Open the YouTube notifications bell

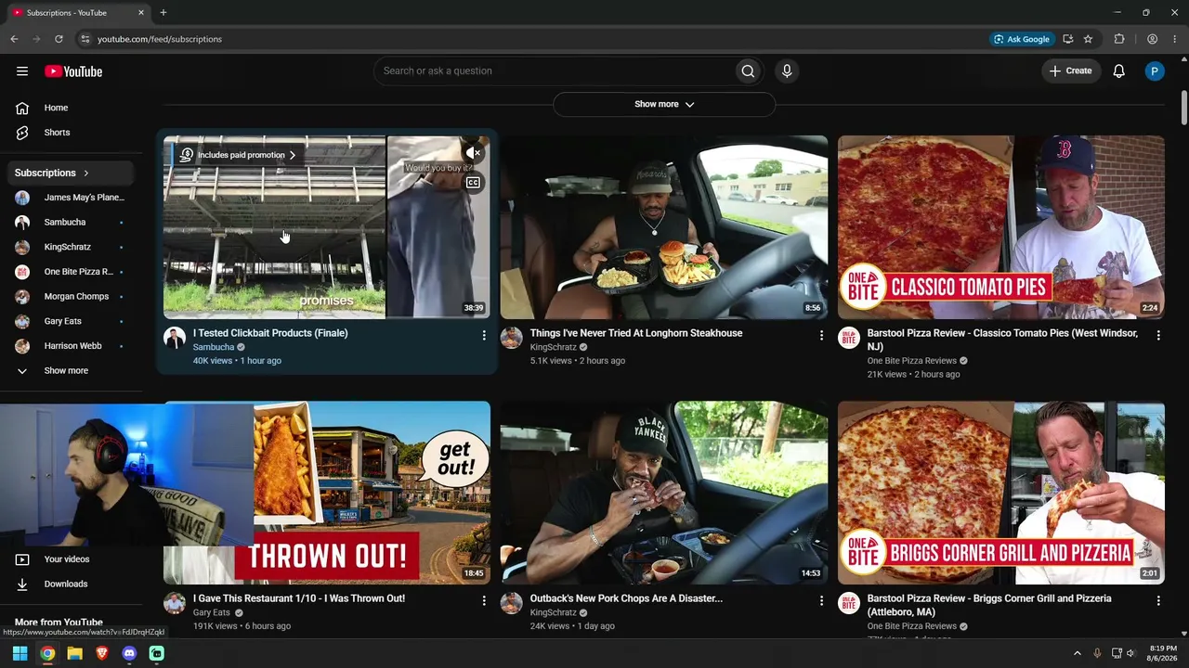pos(1119,71)
